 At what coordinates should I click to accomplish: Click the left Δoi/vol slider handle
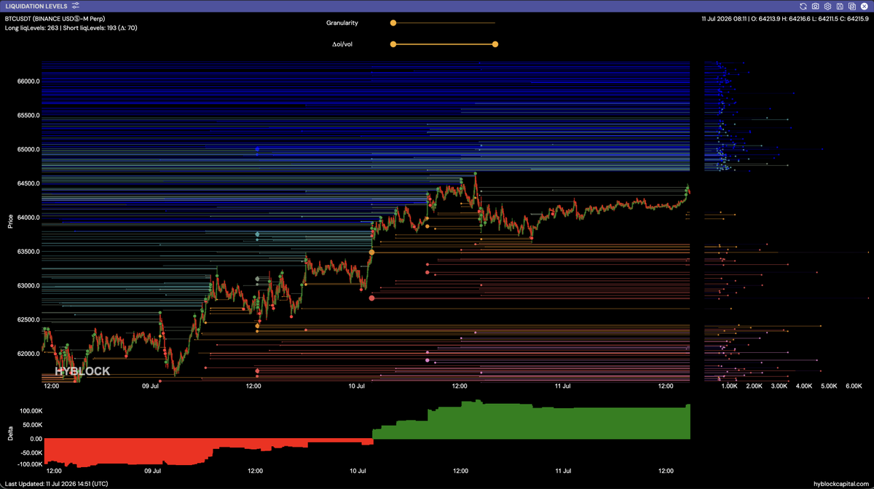(x=393, y=44)
